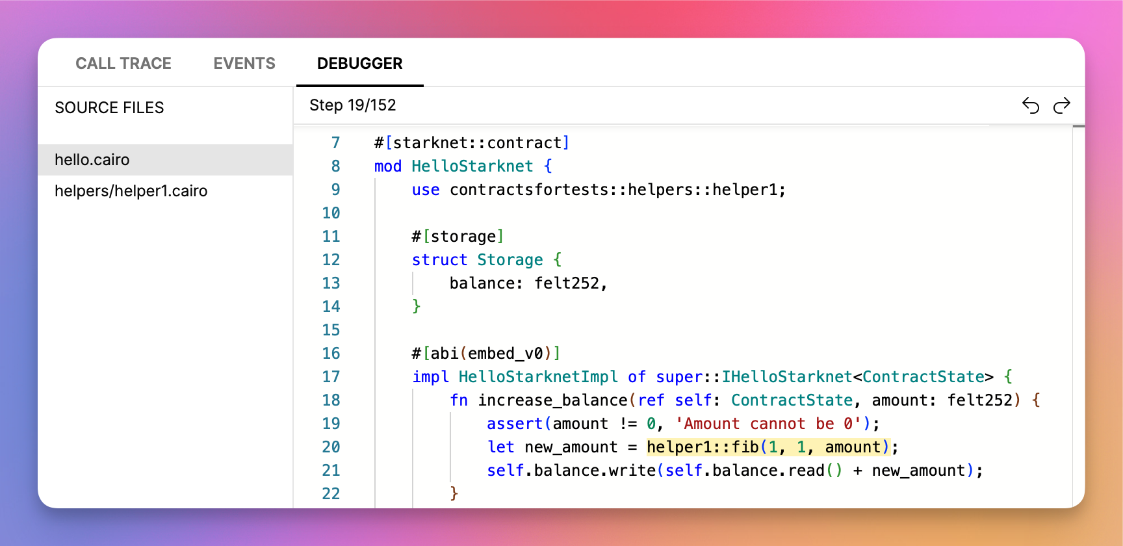Screen dimensions: 1123x546
Task: Click line number 17 in gutter
Action: 331,377
